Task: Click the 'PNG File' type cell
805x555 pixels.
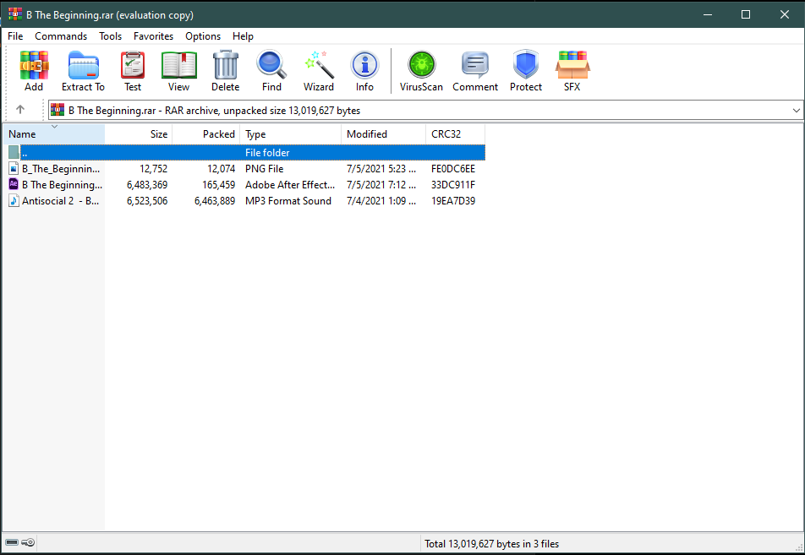Action: pos(265,169)
